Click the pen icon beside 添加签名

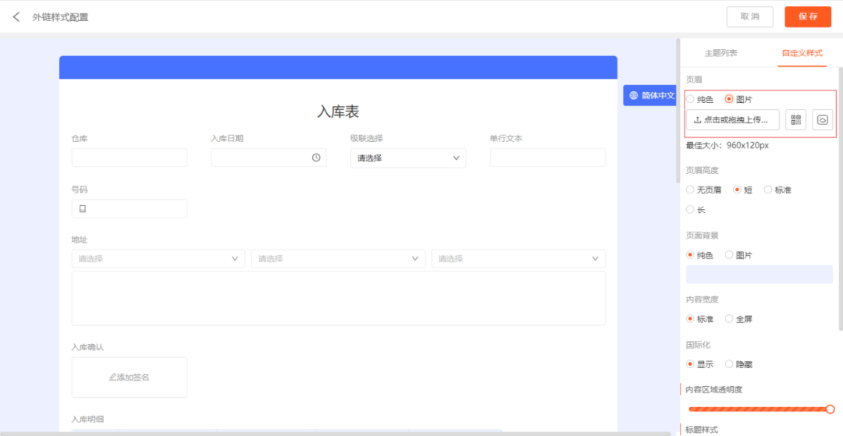coord(112,377)
